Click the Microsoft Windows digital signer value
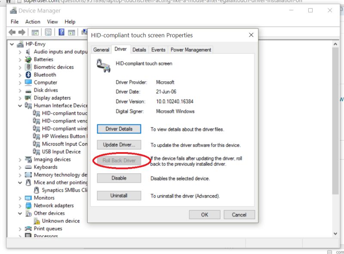The image size is (344, 254). (x=175, y=111)
